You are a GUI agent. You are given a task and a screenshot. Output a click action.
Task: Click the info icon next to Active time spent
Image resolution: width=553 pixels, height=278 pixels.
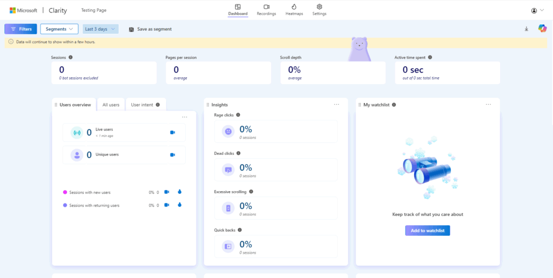tap(430, 57)
